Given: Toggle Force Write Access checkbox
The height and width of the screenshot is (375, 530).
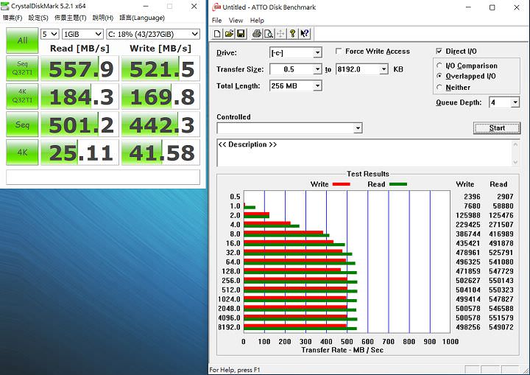Looking at the screenshot, I should (339, 51).
